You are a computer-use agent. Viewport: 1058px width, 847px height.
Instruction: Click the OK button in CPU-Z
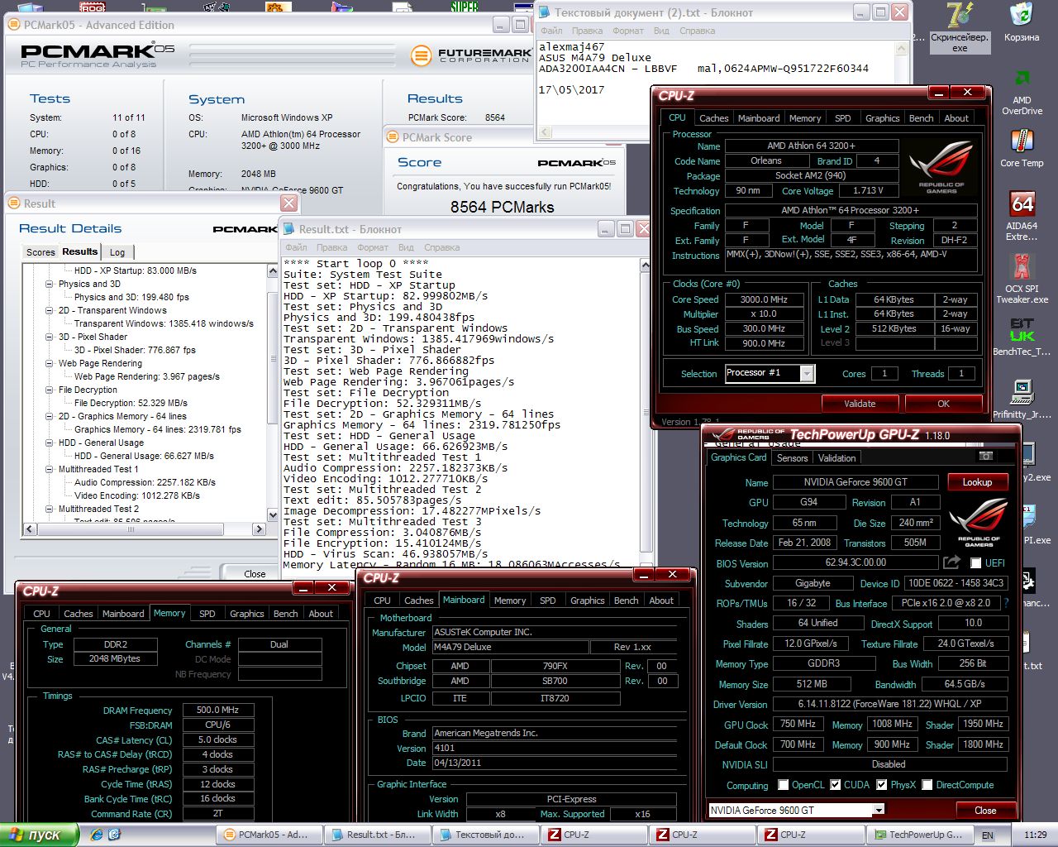click(x=943, y=404)
